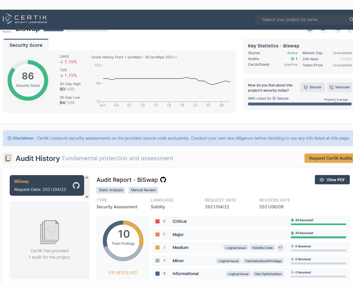
Task: Click GitHub icon beside Audit Report title
Action: [163, 180]
